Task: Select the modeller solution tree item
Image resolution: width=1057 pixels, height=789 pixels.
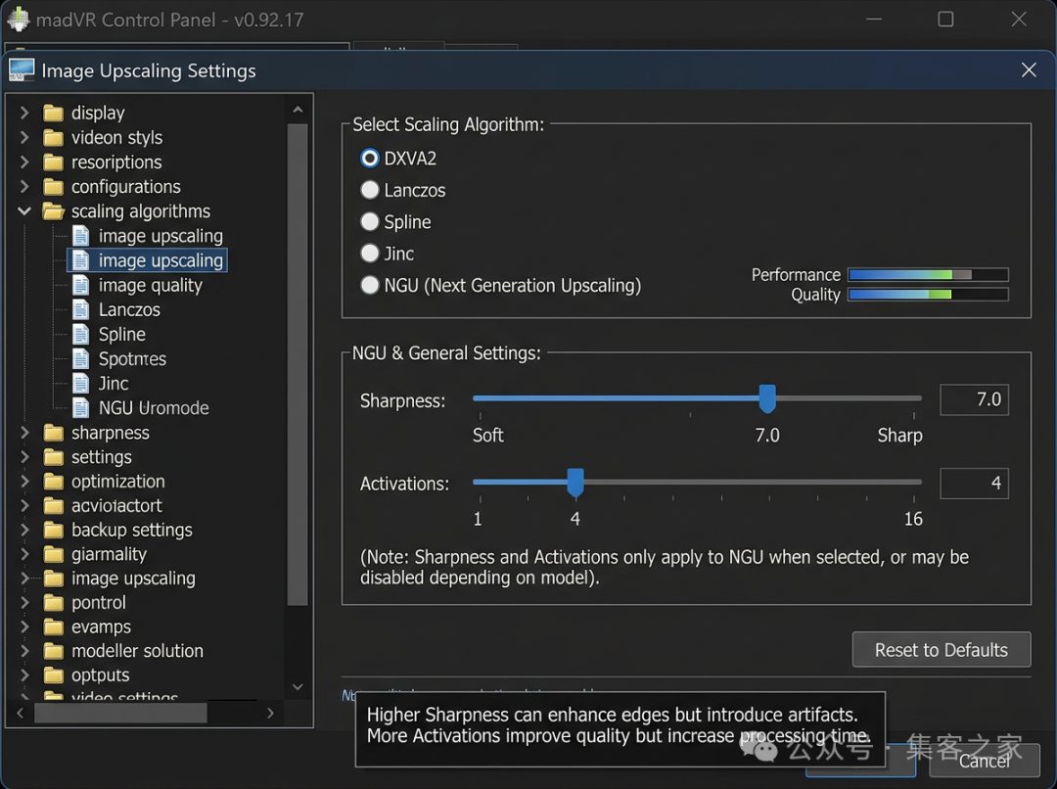Action: coord(137,651)
